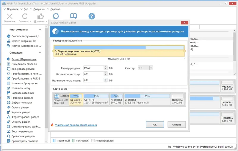Click the Проверка раздела icon
The width and height of the screenshot is (238, 151).
(x=9, y=98)
